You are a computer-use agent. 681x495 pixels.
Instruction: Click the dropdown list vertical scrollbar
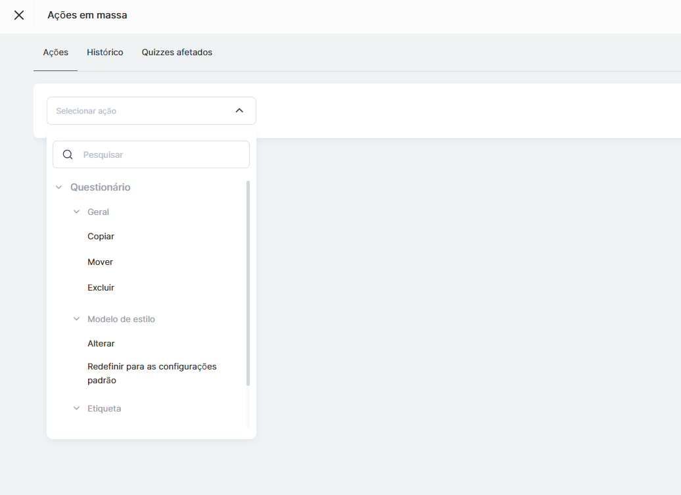pyautogui.click(x=248, y=283)
